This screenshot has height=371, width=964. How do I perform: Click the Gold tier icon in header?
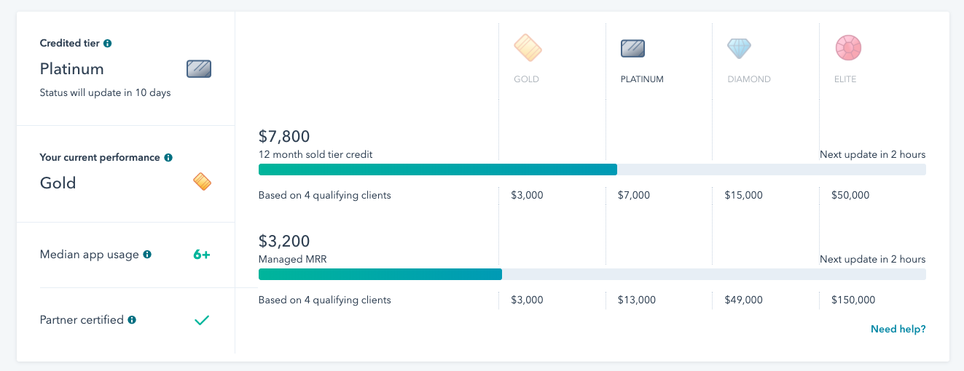(528, 49)
